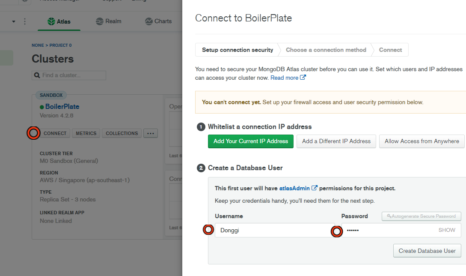Click Autogenerate Secure Password key button
The width and height of the screenshot is (466, 276).
[x=421, y=216]
